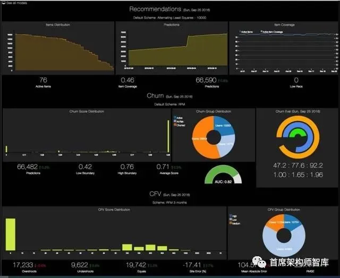Screen dimensions: 340x278
Task: Click the 0.42 Low Boundary value
Action: 85,167
